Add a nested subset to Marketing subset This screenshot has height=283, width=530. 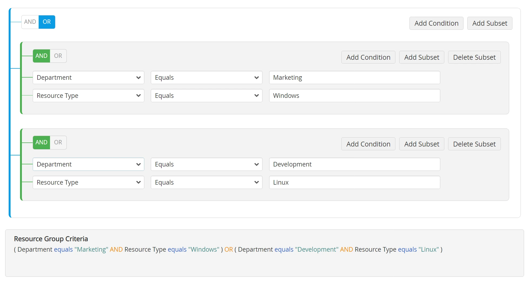tap(421, 57)
